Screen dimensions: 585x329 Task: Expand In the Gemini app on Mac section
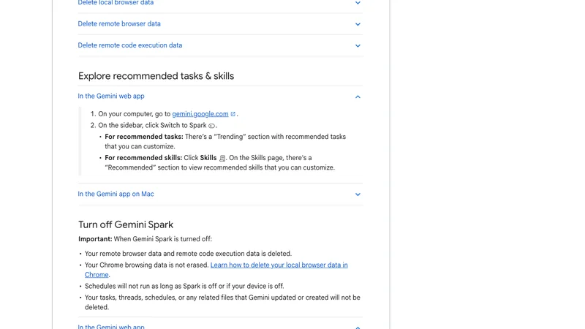point(220,194)
